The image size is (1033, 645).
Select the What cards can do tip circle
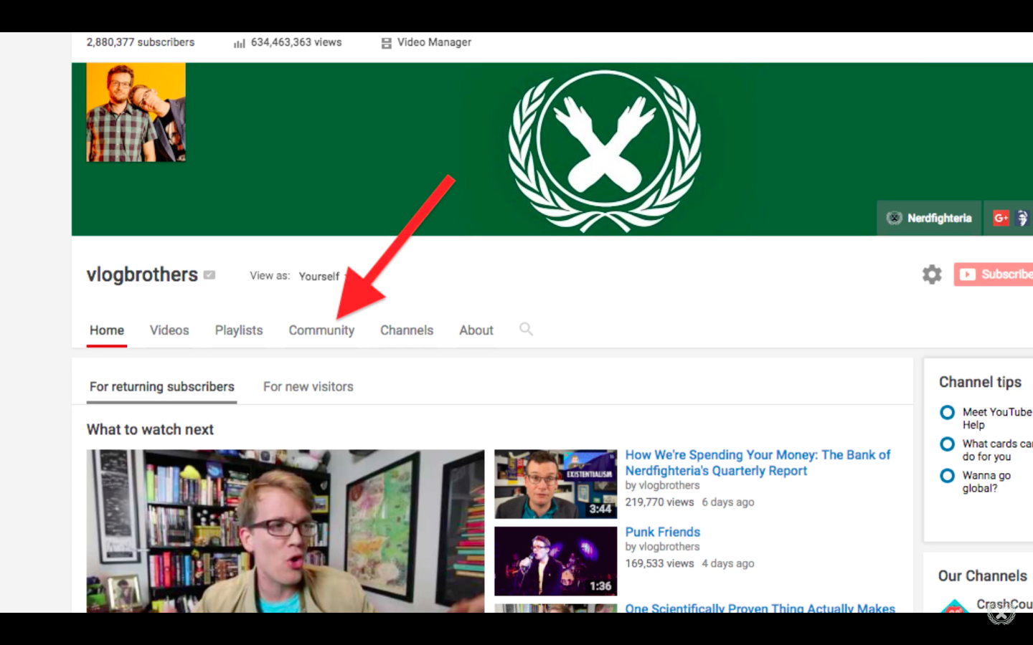coord(947,444)
